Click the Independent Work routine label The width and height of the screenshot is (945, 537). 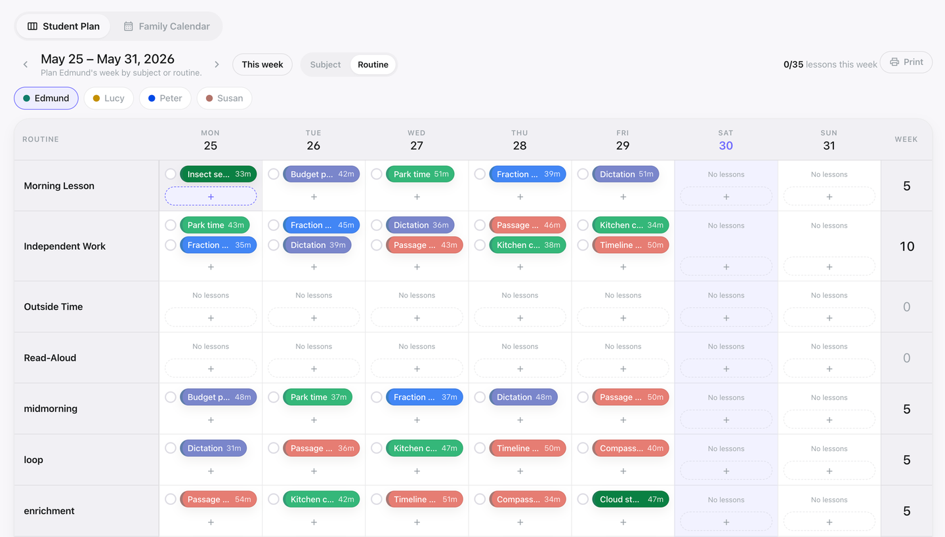(65, 246)
